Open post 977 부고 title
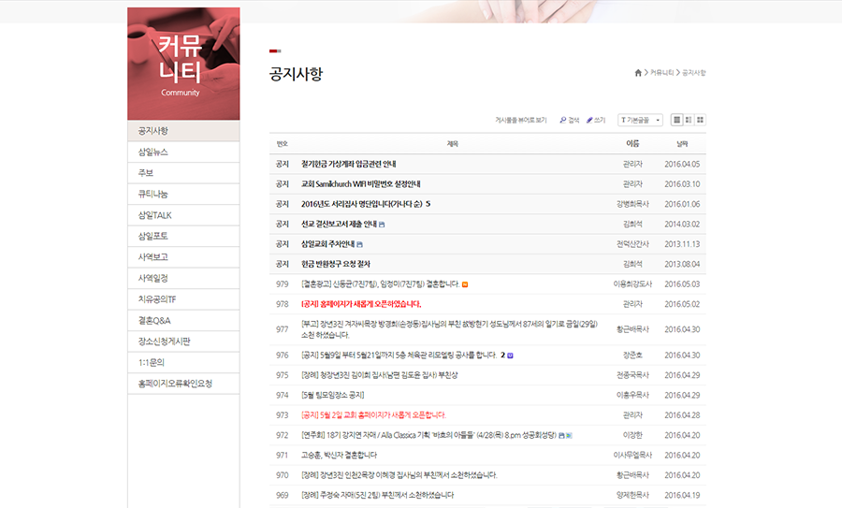The image size is (842, 508). [449, 329]
